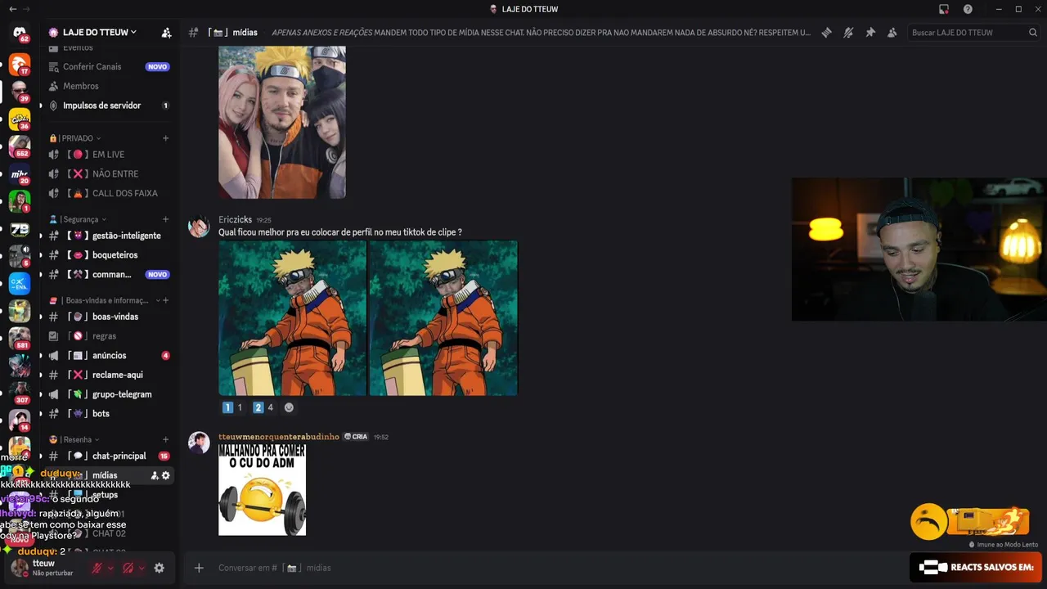The image size is (1047, 589).
Task: Add channel to Boas-vindas category plus icon
Action: click(165, 300)
